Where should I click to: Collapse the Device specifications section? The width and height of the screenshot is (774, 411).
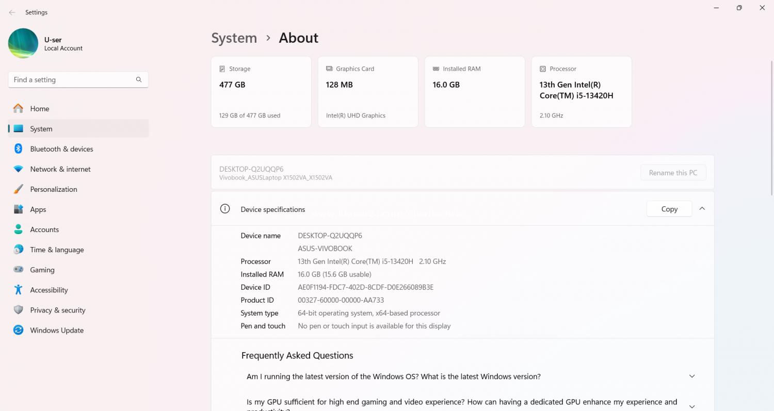pyautogui.click(x=702, y=209)
